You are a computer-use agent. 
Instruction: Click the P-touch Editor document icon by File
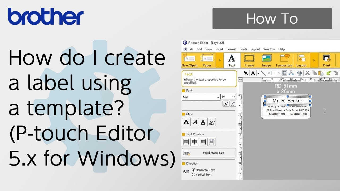pyautogui.click(x=185, y=49)
